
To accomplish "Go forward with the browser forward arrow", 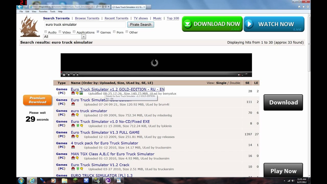I will click(x=26, y=7).
